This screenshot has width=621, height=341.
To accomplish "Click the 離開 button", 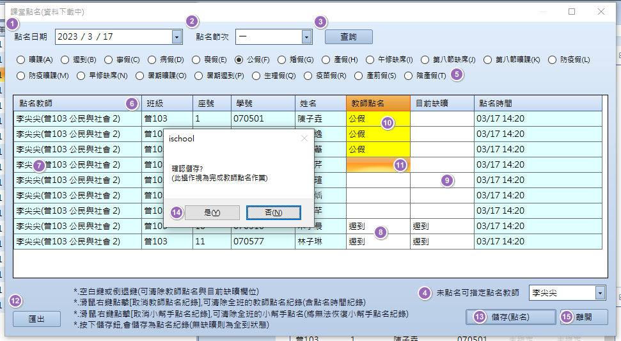I will (x=583, y=317).
